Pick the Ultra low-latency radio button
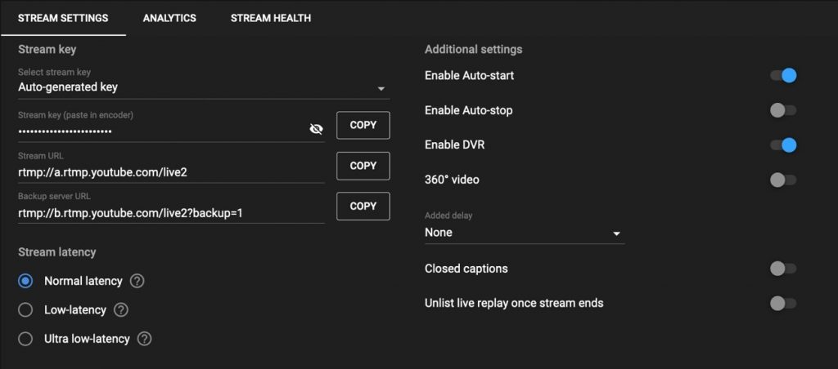838x369 pixels. [25, 339]
